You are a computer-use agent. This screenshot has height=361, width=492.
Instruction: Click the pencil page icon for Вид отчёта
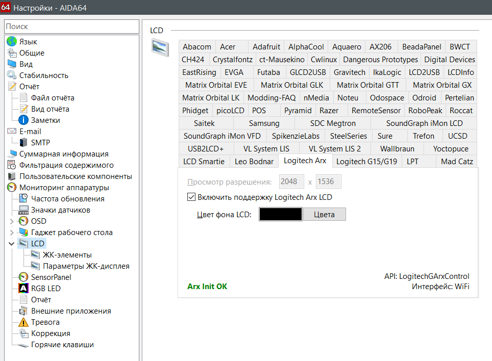tap(23, 109)
